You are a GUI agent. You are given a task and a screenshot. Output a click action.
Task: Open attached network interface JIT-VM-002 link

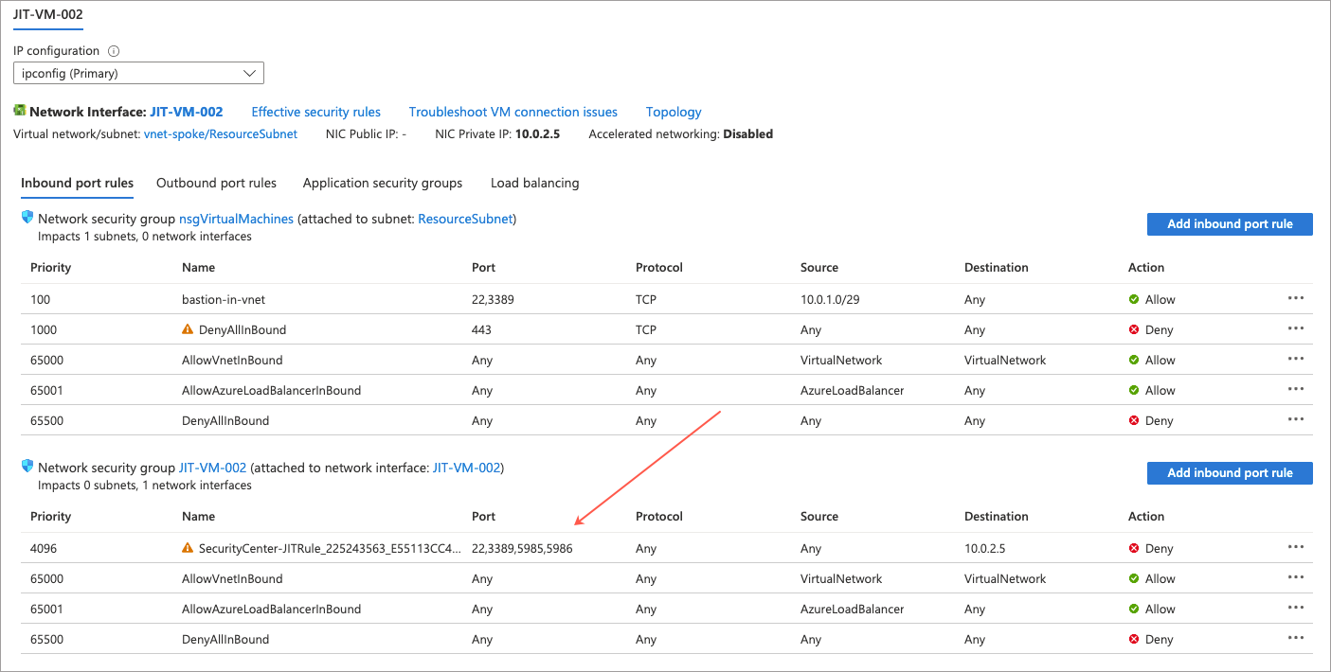click(466, 468)
